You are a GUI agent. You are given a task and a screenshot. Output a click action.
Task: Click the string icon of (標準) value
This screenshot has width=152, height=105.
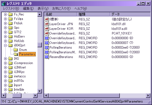[47, 19]
